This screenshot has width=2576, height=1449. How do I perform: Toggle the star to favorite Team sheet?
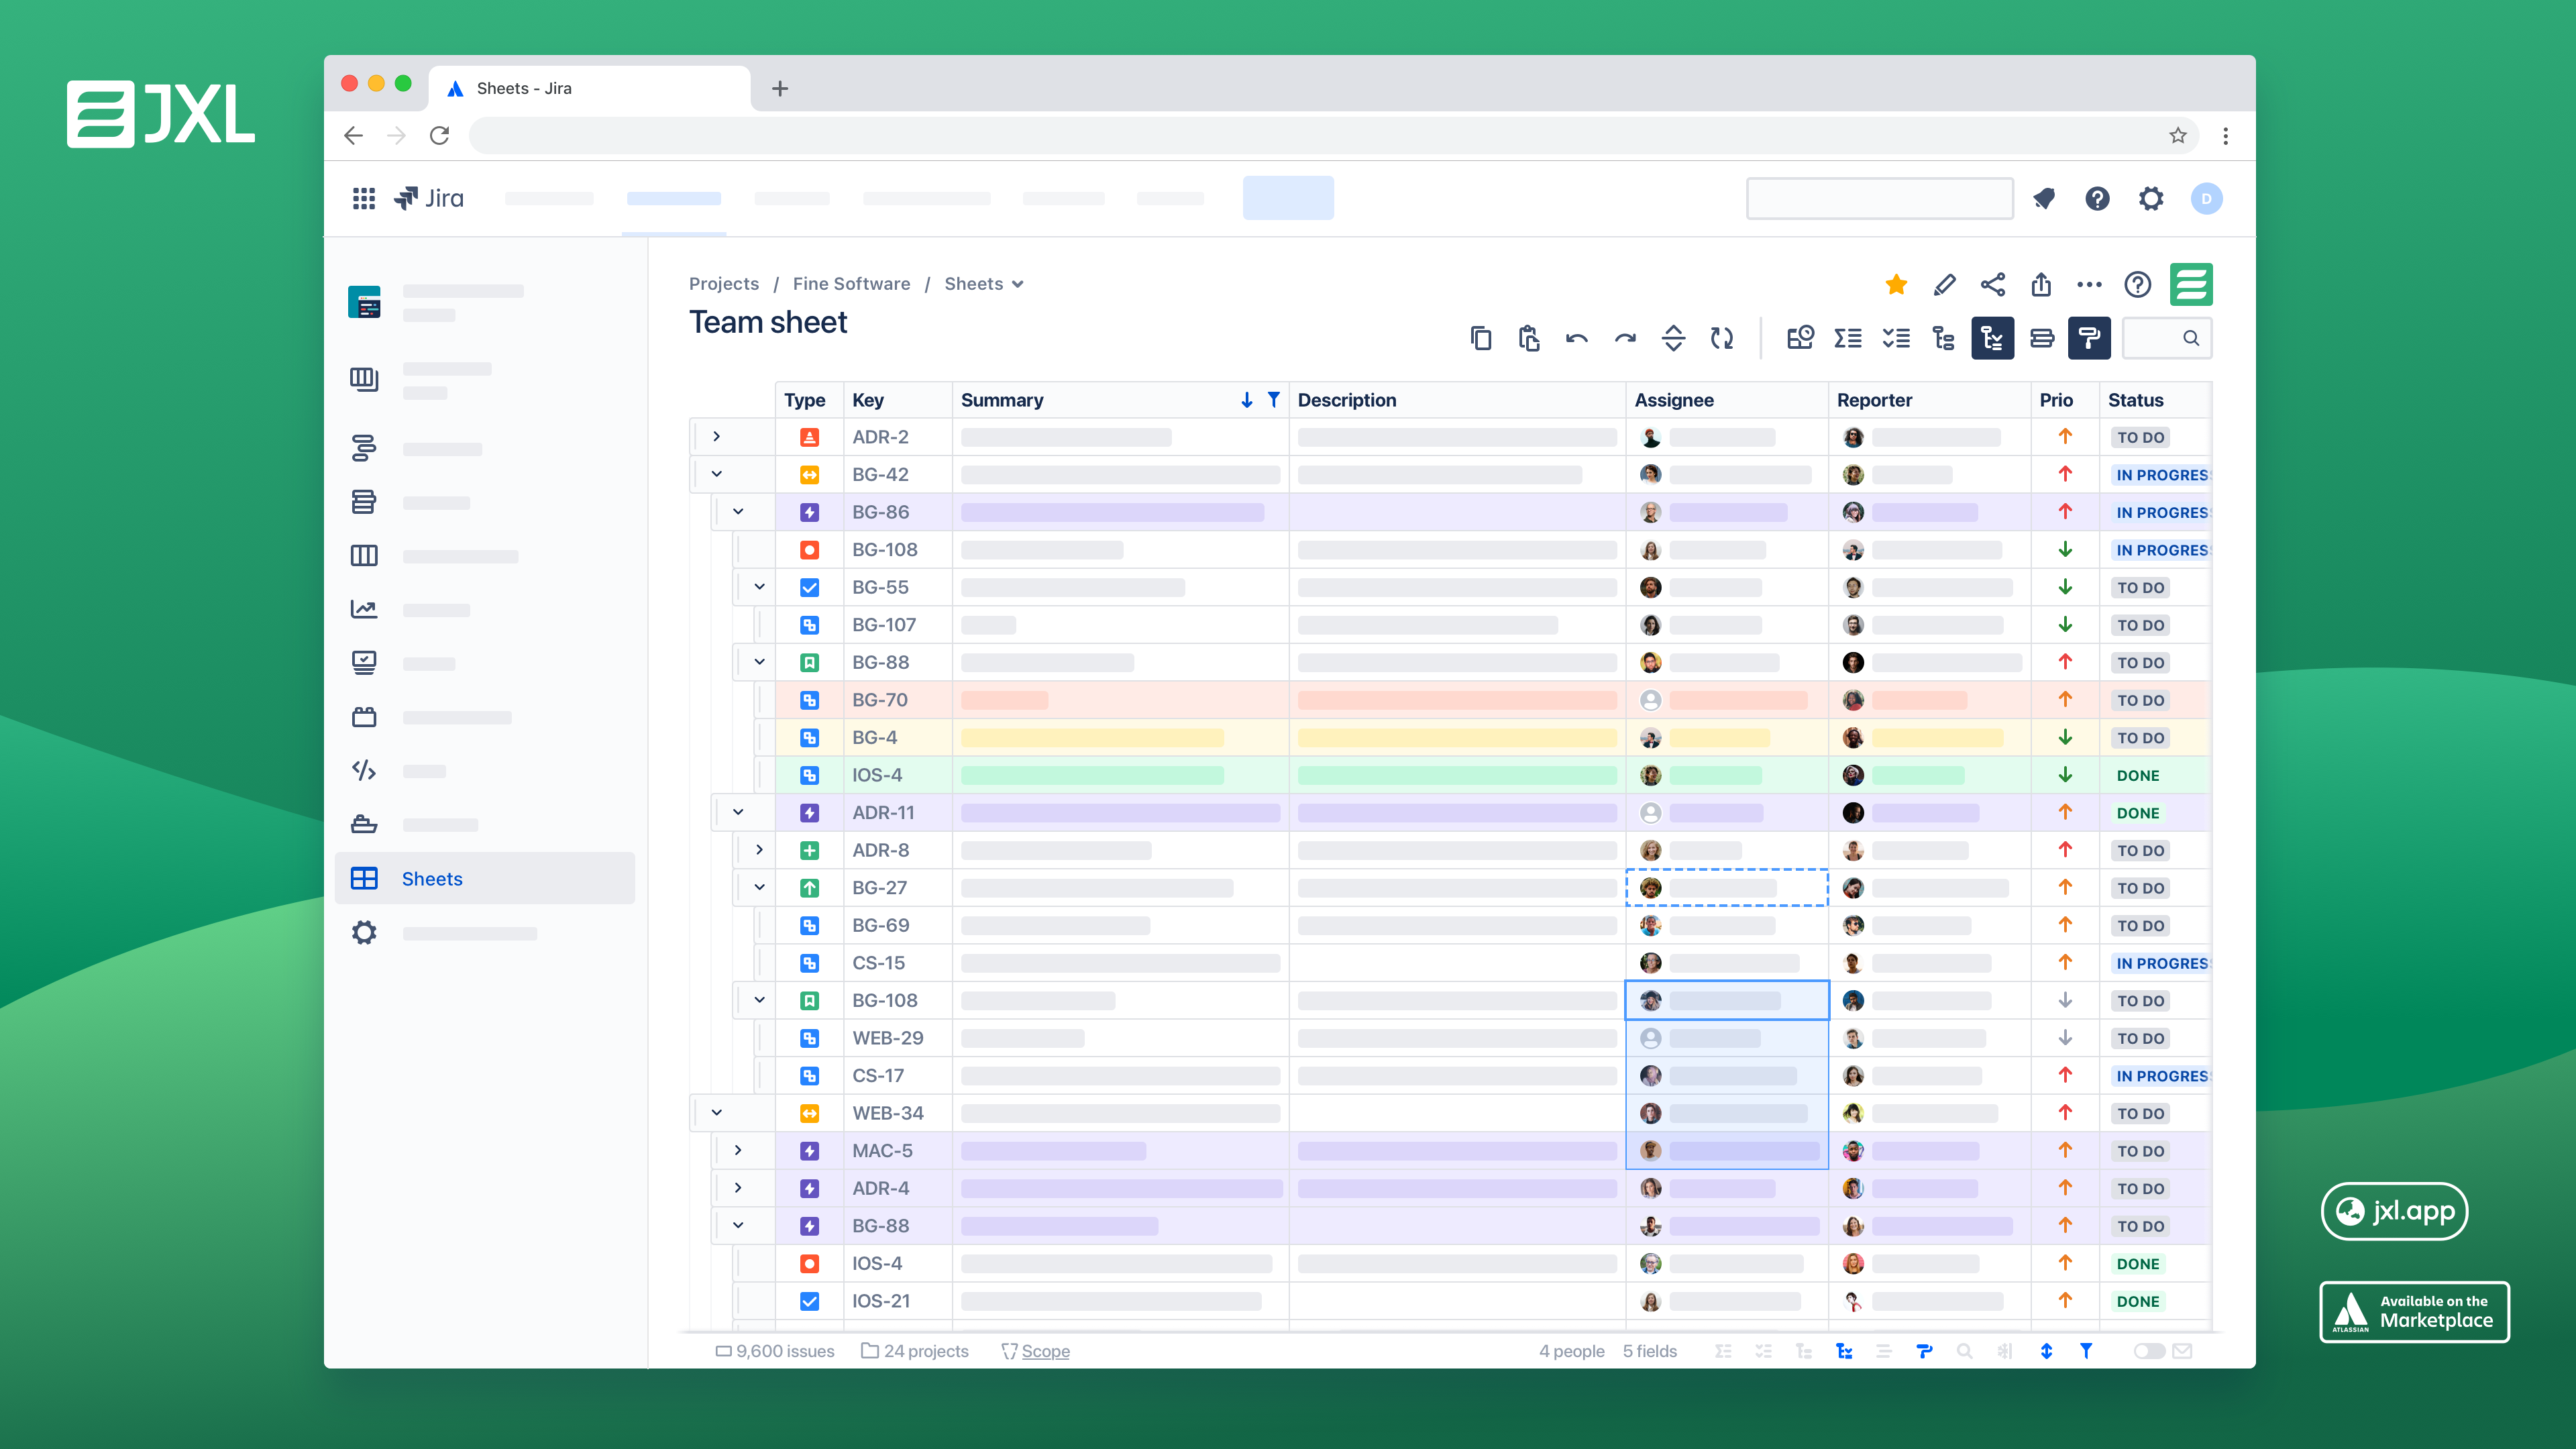coord(1896,284)
